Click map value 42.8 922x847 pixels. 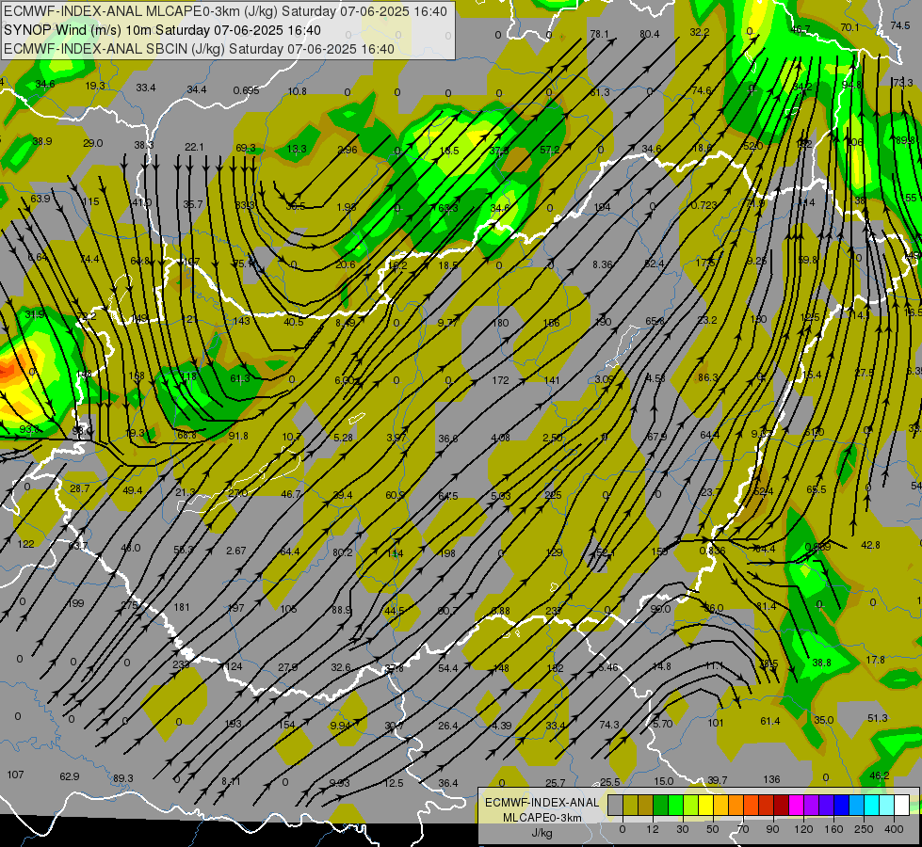point(870,545)
